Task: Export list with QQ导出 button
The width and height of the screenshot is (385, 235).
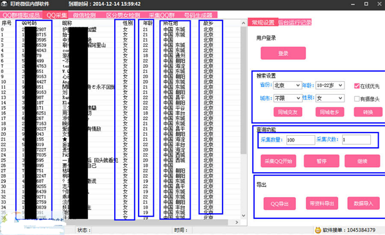Action: click(279, 204)
